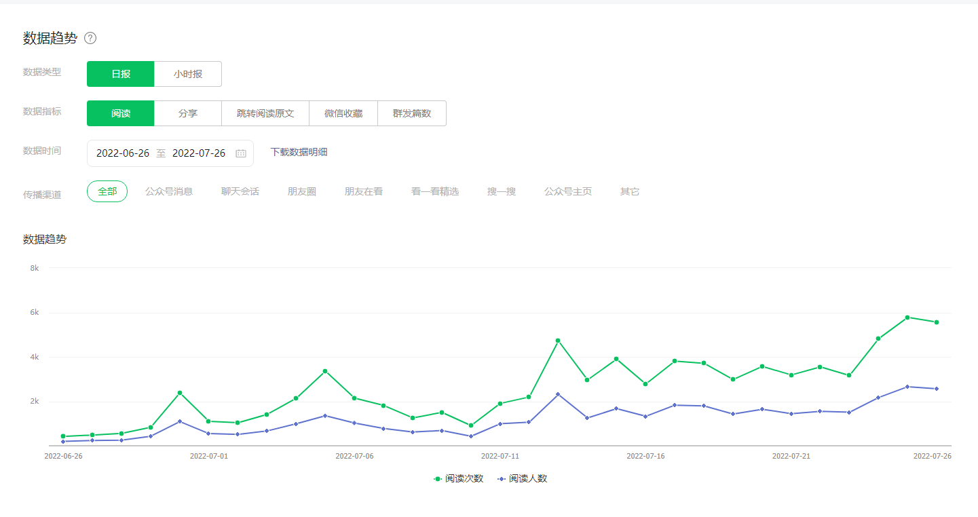Click the 数据时间 row label

point(42,151)
